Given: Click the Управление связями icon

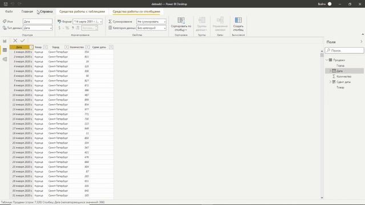Looking at the screenshot, I should point(220,20).
